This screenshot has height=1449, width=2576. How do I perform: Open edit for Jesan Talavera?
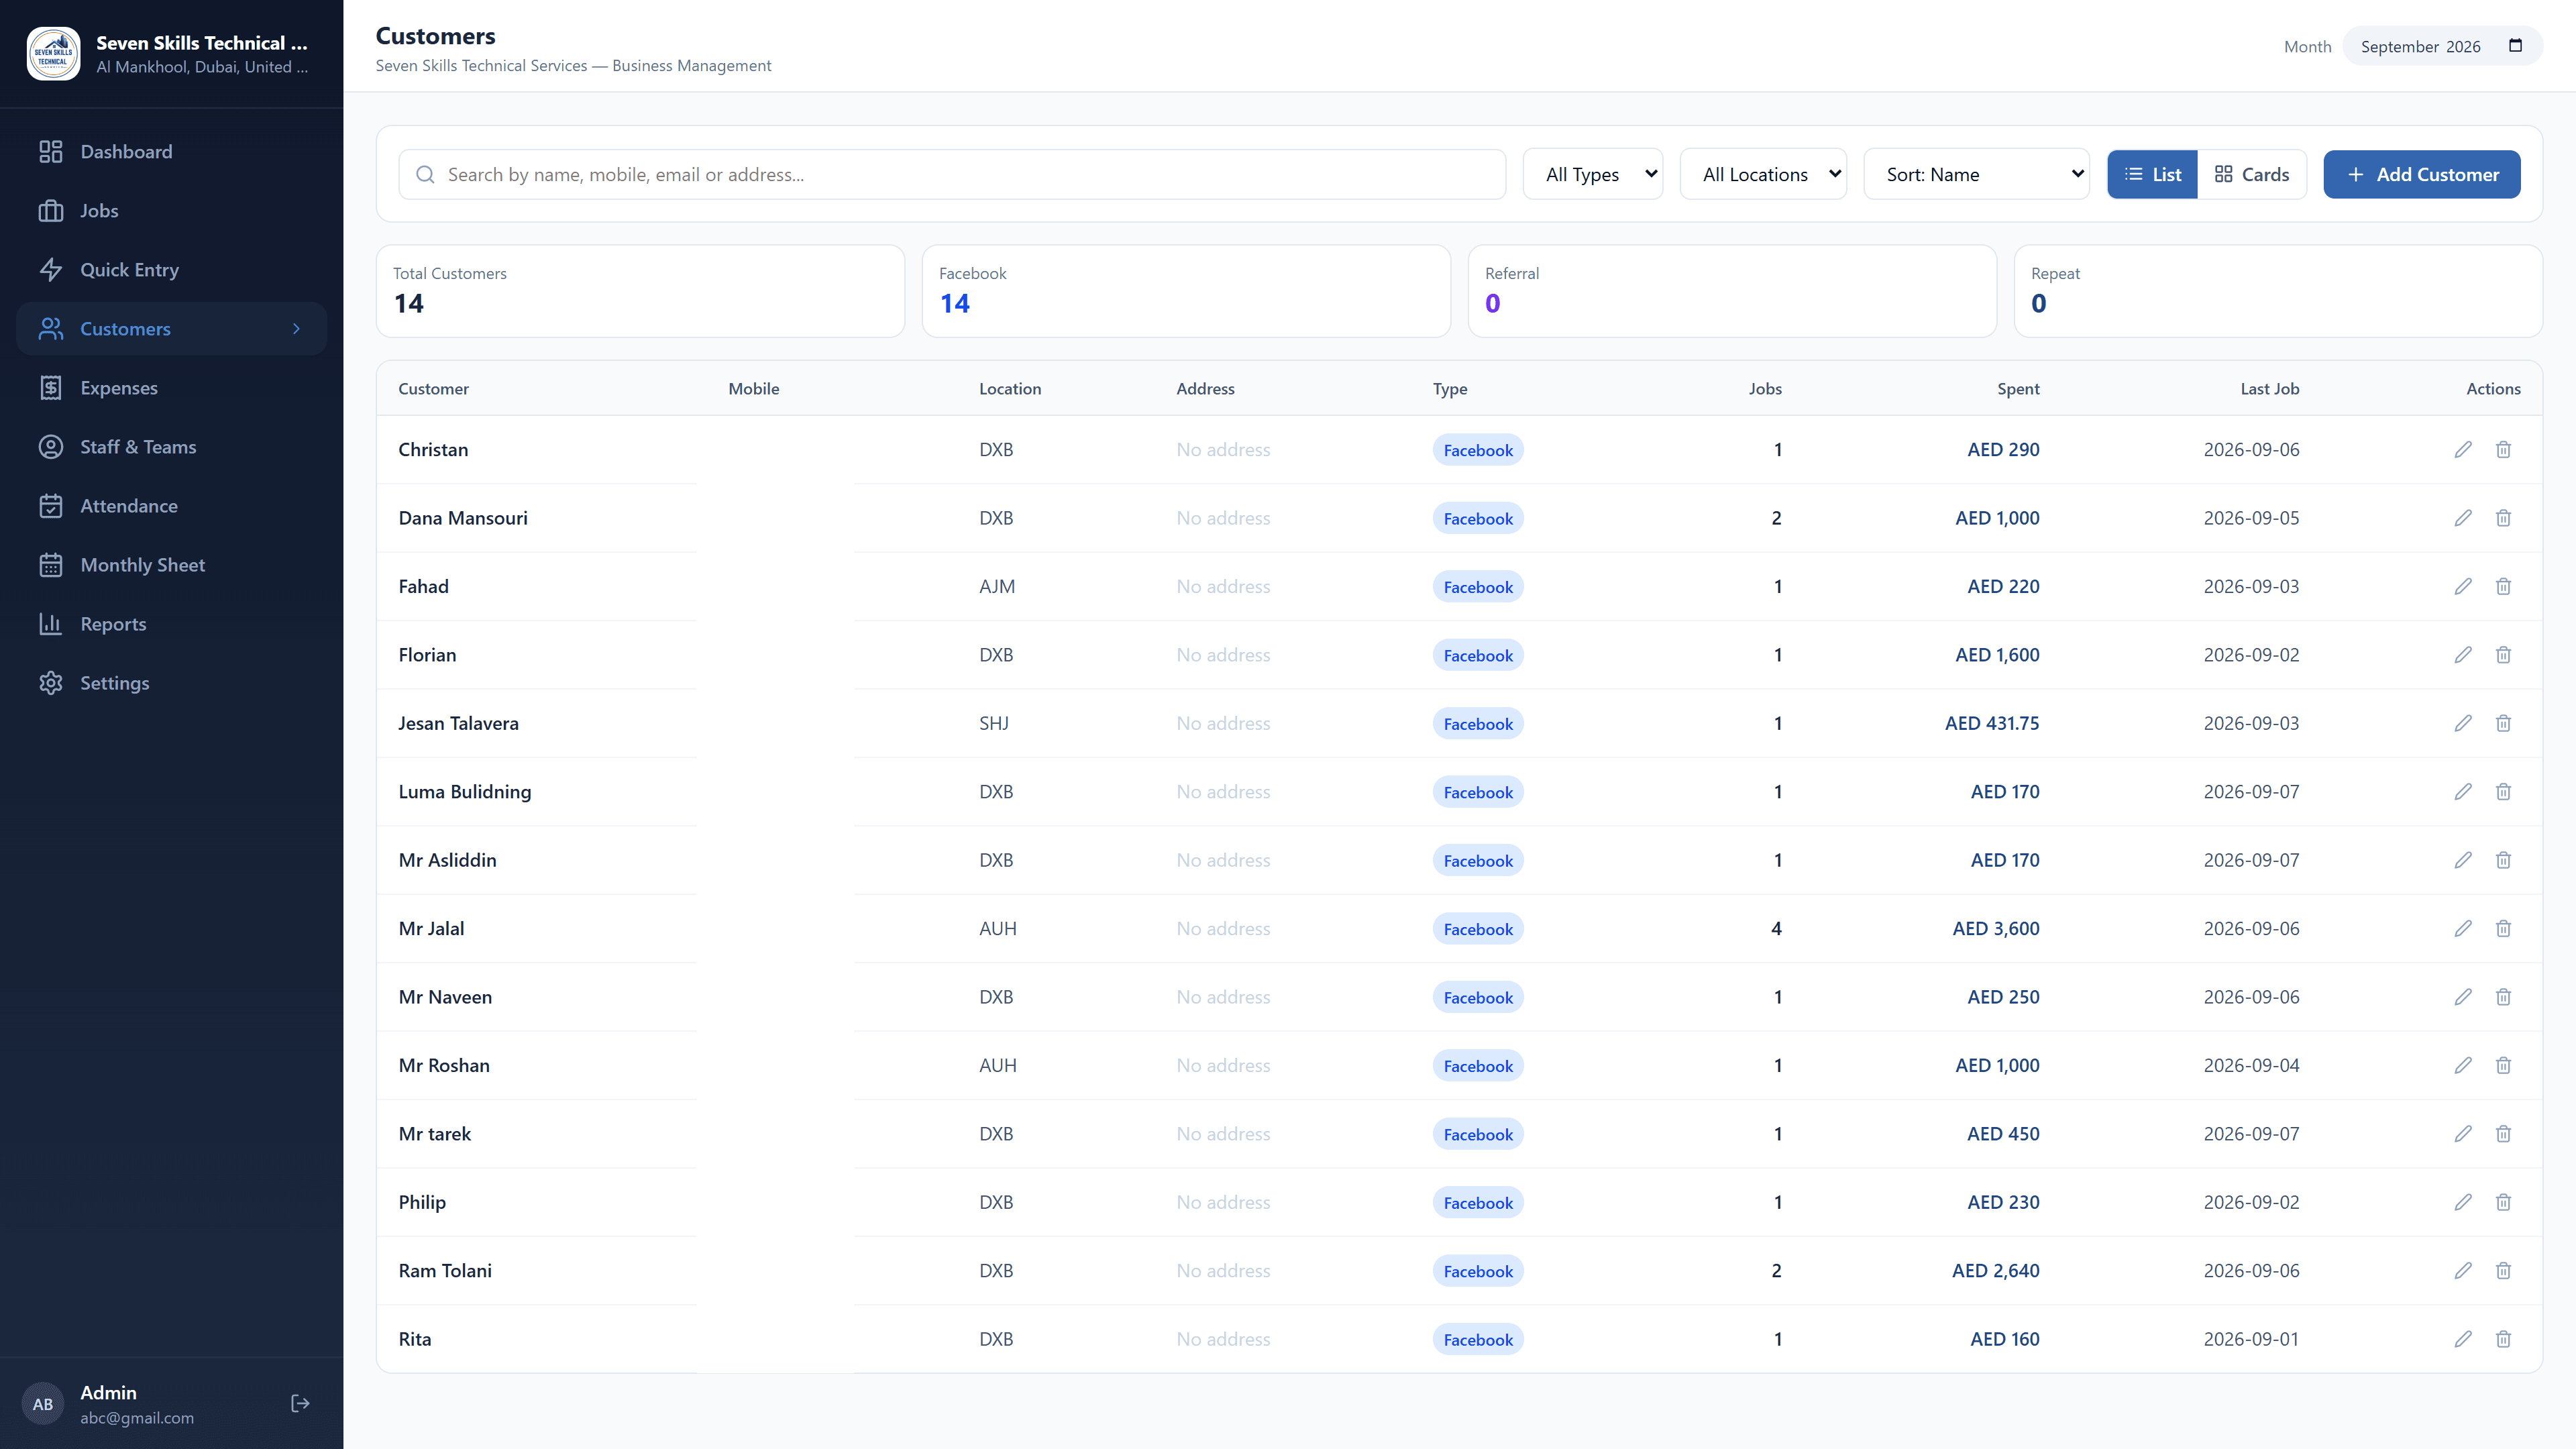pyautogui.click(x=2463, y=723)
